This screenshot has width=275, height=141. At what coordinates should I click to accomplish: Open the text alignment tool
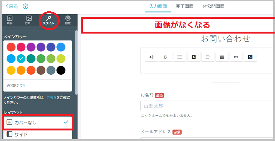click(x=208, y=57)
